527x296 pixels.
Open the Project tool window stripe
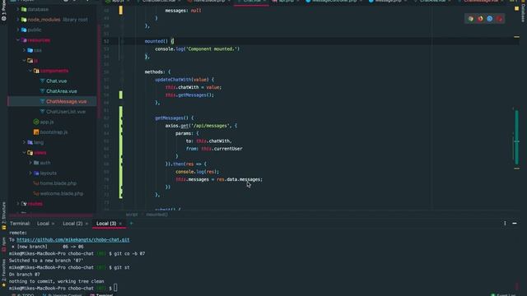3,11
